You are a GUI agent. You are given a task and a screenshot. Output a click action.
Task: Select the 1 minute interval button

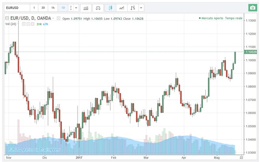tap(33, 8)
